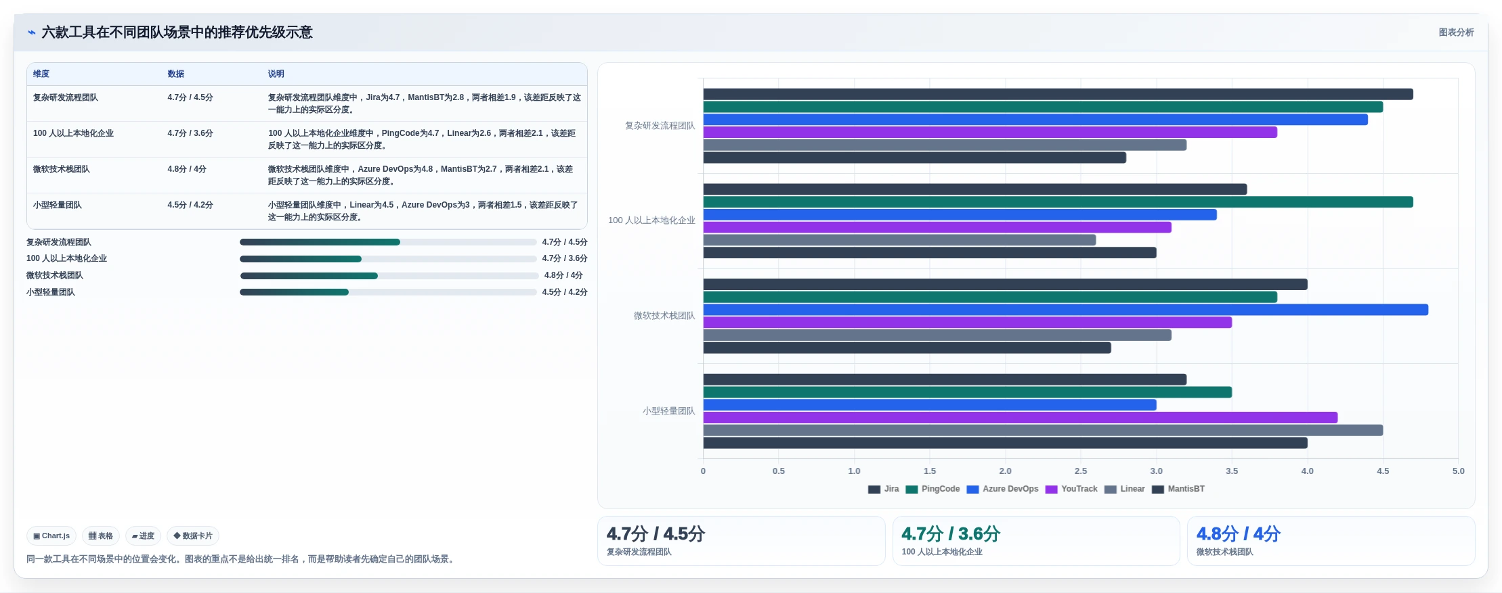Click the chart axis label 复杂研发流程团队
Viewport: 1502px width, 593px height.
[x=660, y=126]
